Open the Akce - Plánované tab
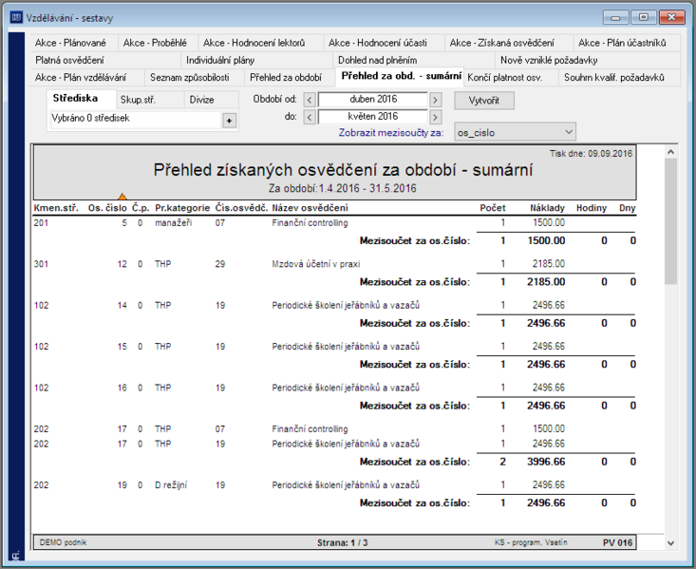Screen dimensions: 696x569 (x=70, y=43)
